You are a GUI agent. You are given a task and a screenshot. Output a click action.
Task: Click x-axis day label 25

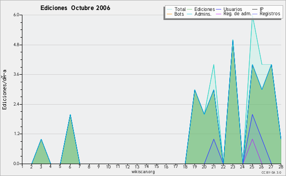pyautogui.click(x=252, y=166)
